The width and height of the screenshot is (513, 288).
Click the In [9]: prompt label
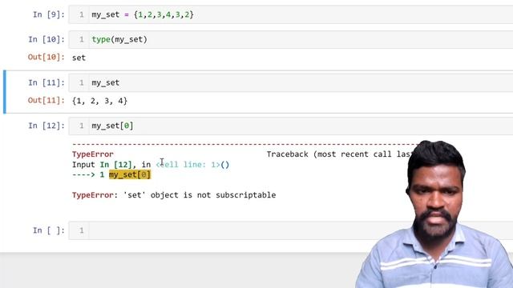pyautogui.click(x=49, y=14)
